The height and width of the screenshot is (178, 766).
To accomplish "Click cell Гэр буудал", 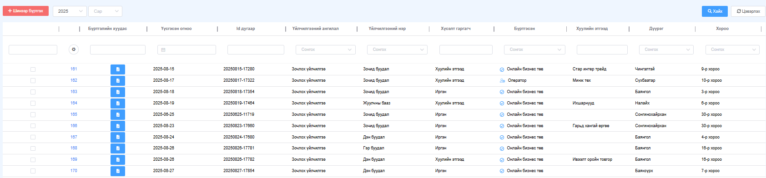I will tap(373, 148).
